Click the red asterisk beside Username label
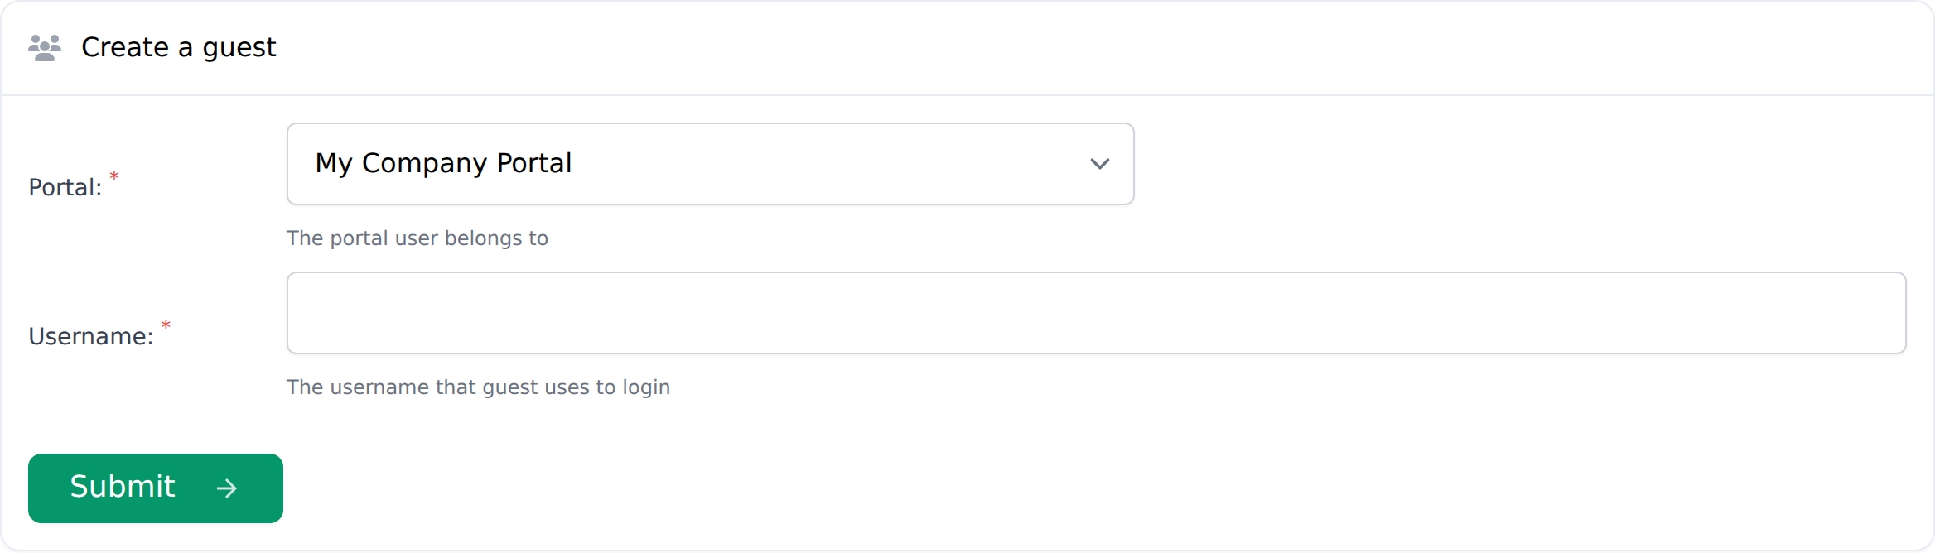 (x=166, y=325)
